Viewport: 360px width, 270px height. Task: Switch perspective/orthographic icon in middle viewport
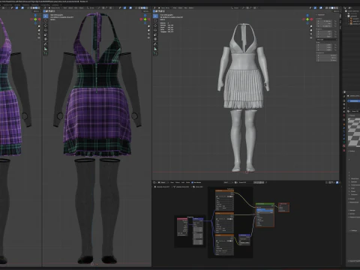pos(148,37)
